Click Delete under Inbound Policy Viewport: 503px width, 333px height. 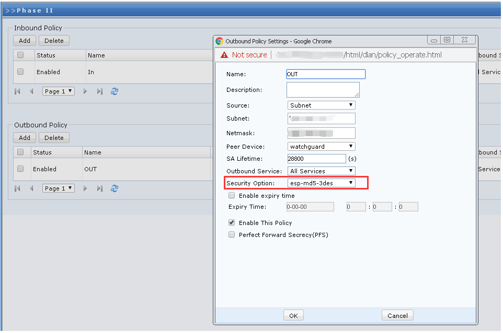pos(54,41)
